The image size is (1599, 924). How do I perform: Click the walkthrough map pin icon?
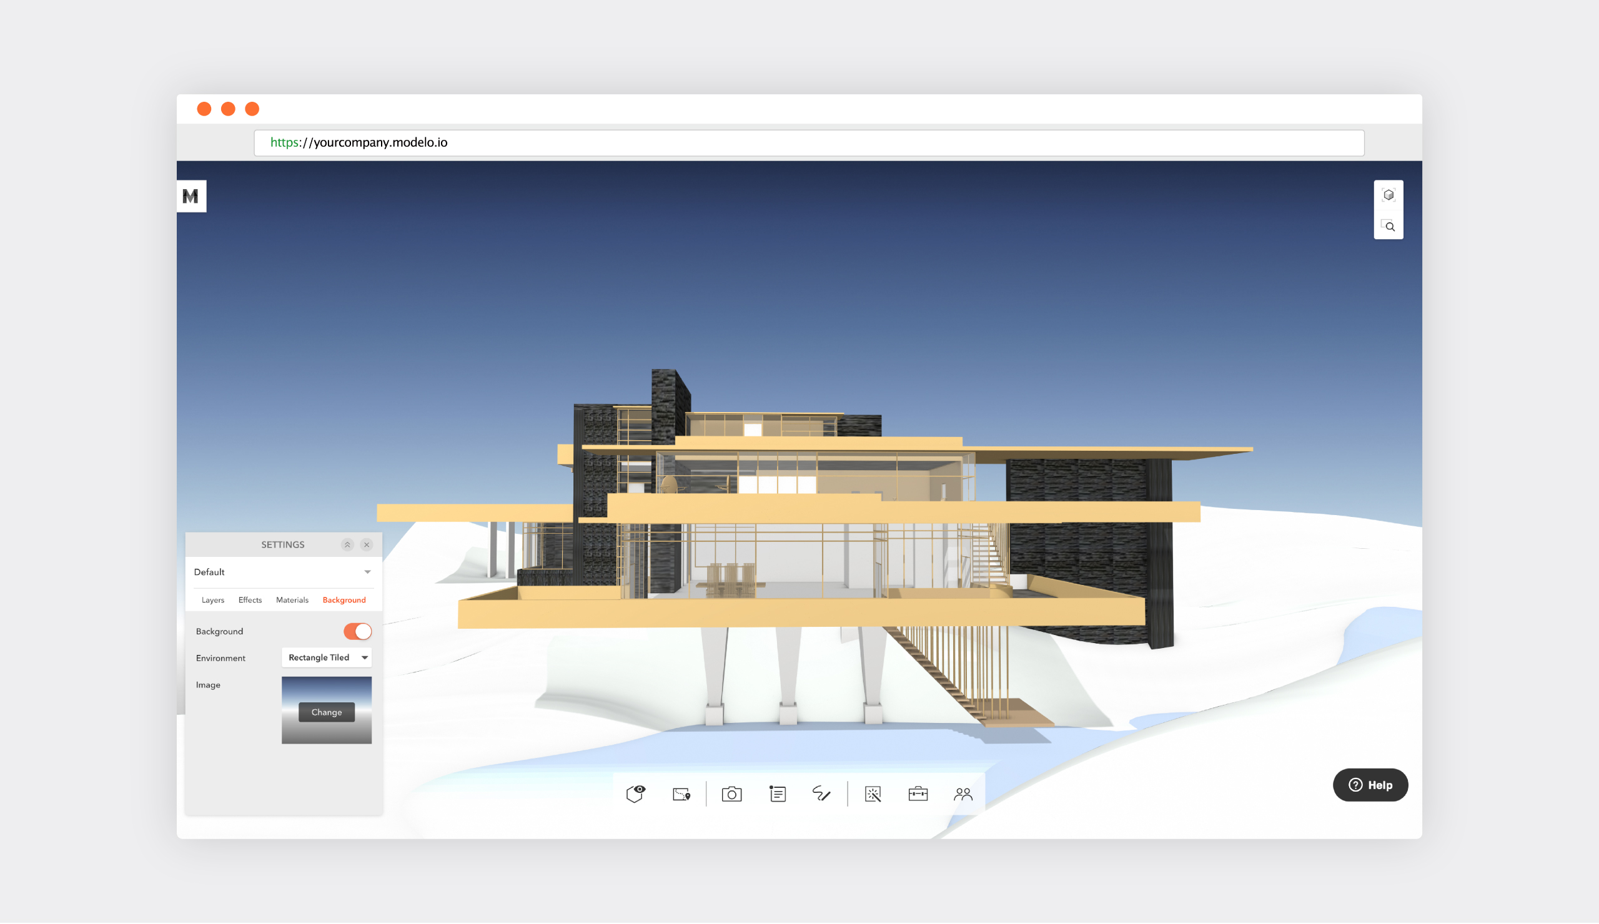[x=681, y=794]
